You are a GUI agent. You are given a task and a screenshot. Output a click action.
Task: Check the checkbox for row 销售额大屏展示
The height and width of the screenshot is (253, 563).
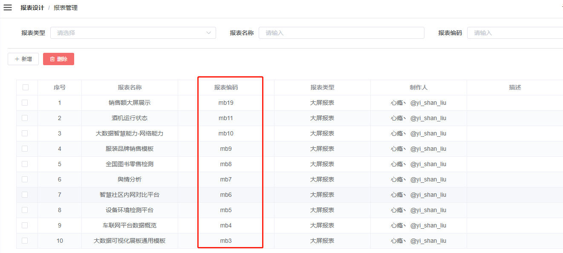(25, 103)
